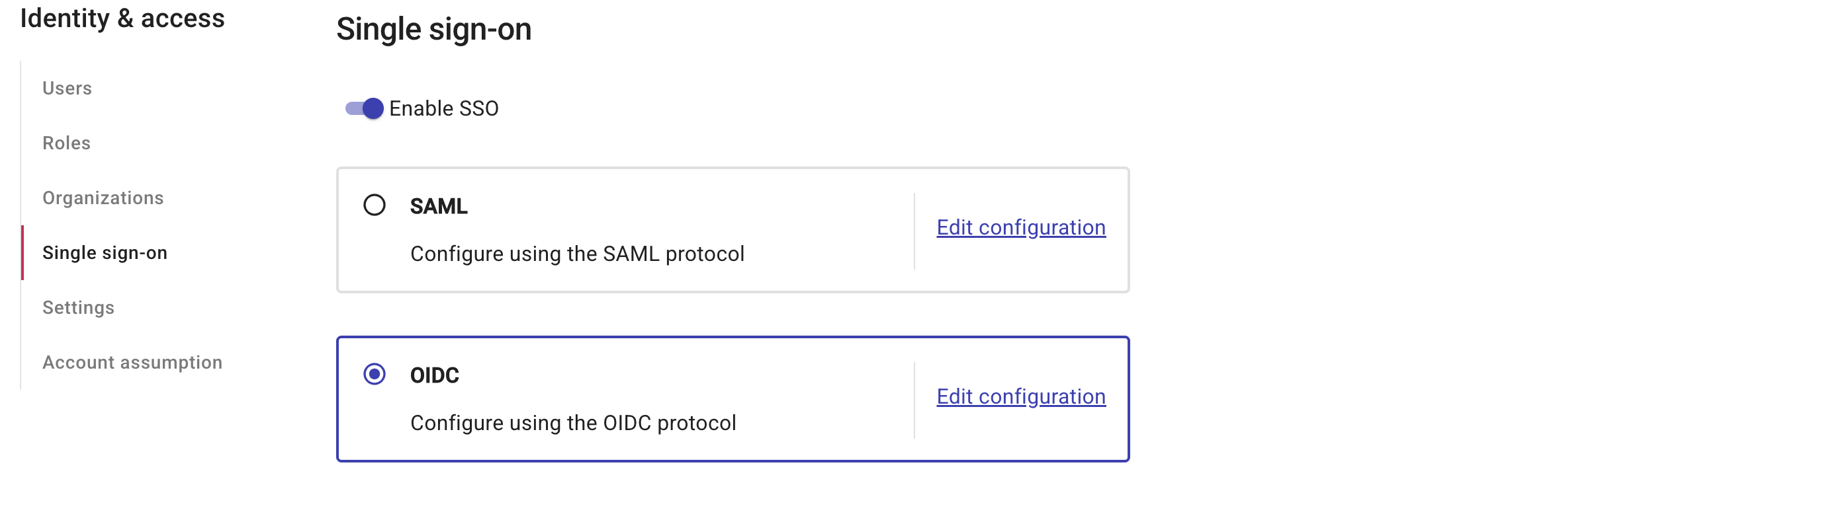Go to Organizations settings
The height and width of the screenshot is (514, 1825).
[x=103, y=199]
